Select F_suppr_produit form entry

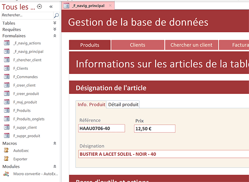coord(27,136)
